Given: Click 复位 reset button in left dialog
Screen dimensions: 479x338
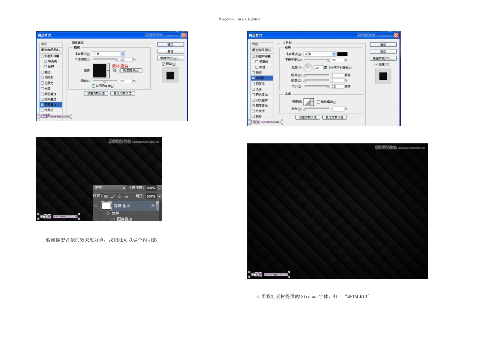Looking at the screenshot, I should click(170, 51).
